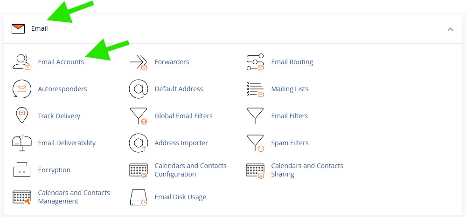Open the Address Importer link

click(x=181, y=143)
